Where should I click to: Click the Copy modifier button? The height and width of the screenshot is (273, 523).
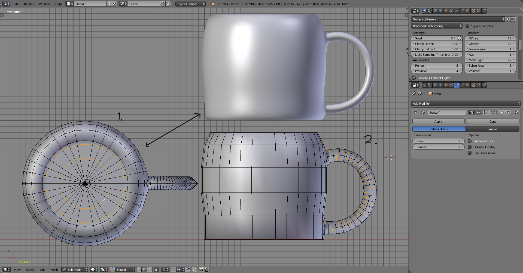493,121
